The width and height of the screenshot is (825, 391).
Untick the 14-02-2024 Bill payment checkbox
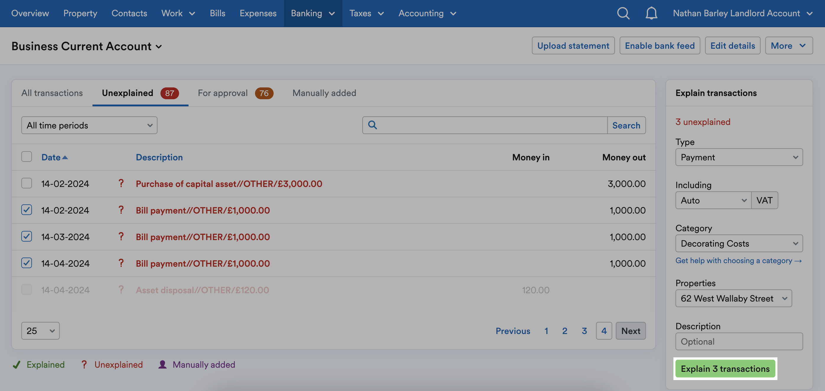[x=27, y=210]
